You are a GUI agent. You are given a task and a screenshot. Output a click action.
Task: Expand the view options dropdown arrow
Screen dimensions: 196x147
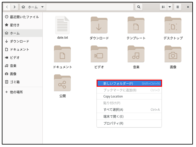(x=170, y=7)
